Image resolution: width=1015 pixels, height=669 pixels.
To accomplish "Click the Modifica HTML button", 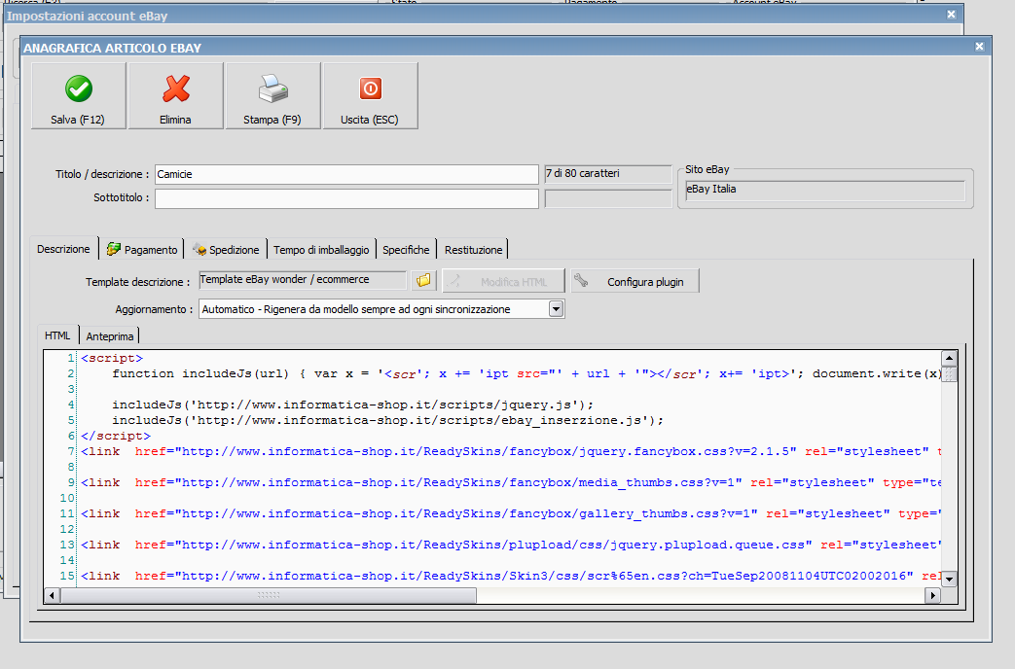I will [503, 281].
